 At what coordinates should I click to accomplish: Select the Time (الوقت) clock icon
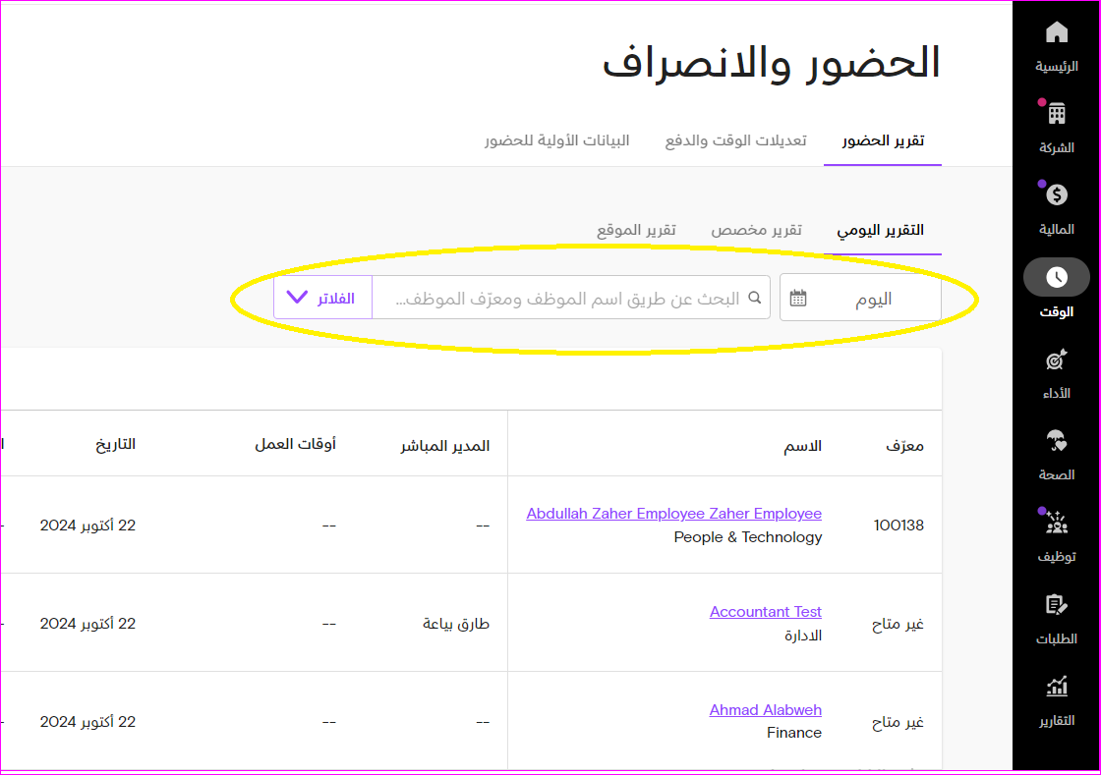pos(1057,278)
